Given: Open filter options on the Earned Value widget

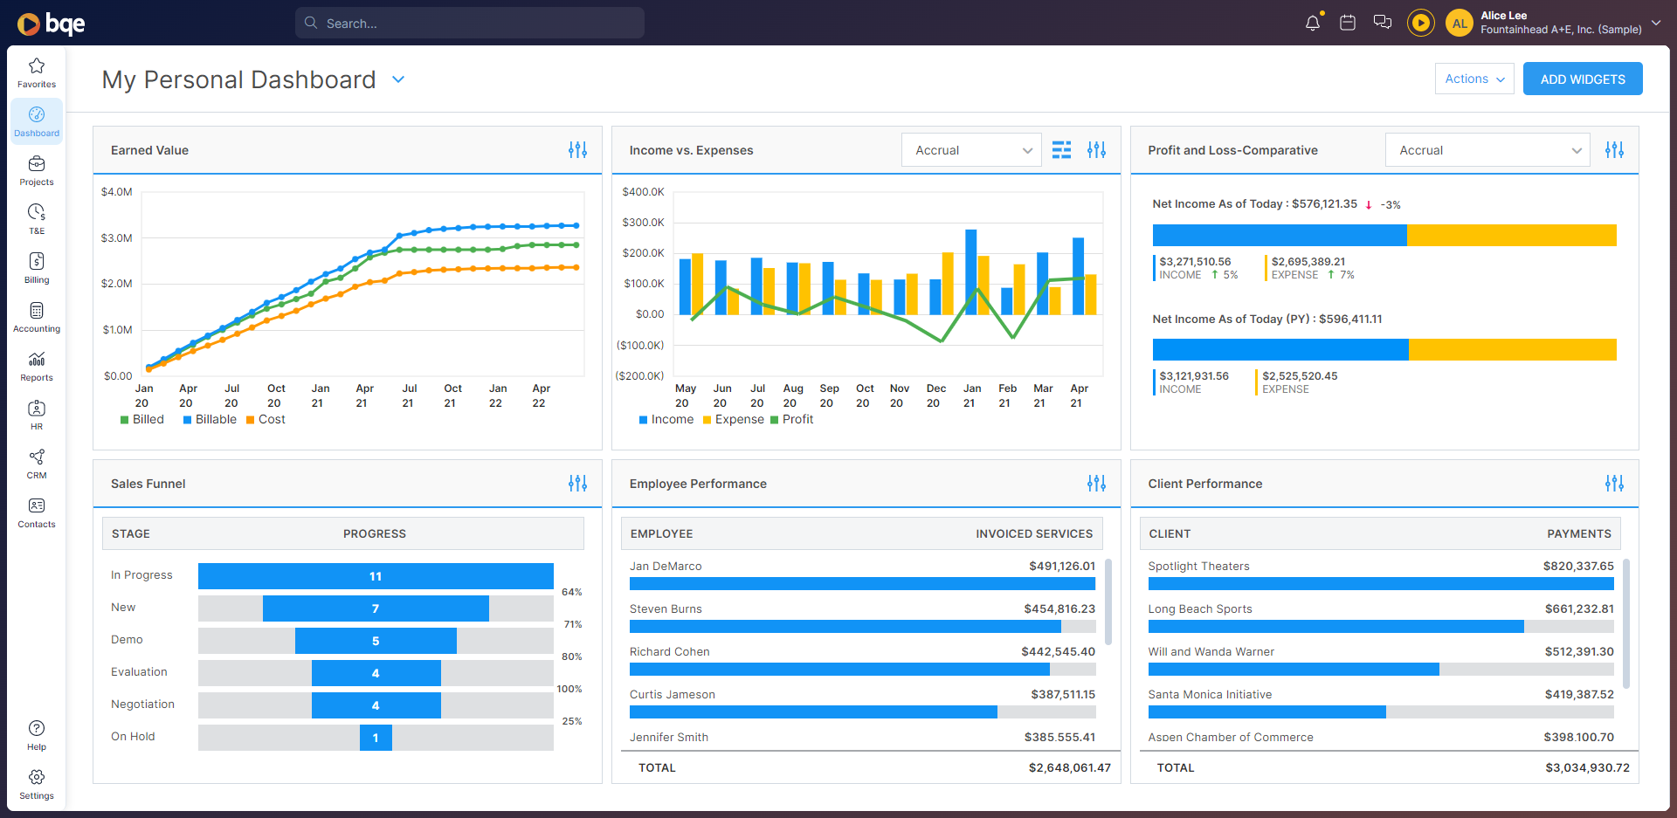Looking at the screenshot, I should click(577, 149).
